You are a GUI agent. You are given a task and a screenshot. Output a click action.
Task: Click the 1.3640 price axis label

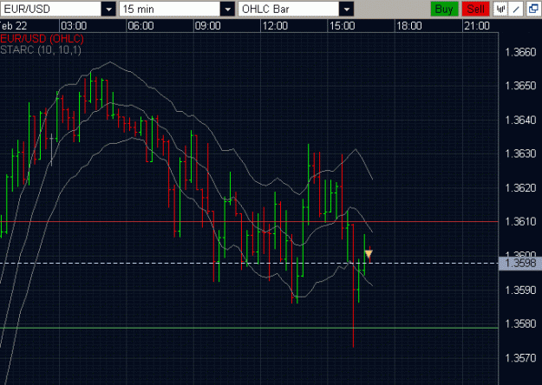click(520, 120)
